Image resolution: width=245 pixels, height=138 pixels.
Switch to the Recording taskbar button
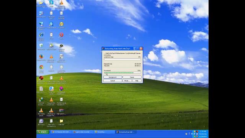pyautogui.click(x=105, y=132)
